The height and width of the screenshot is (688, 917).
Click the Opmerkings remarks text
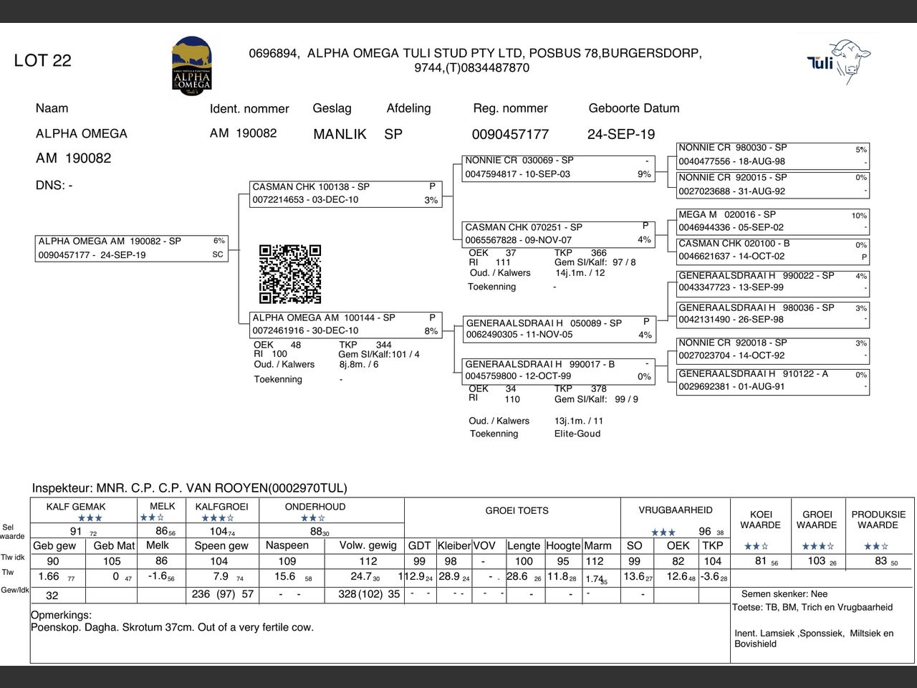pos(172,627)
